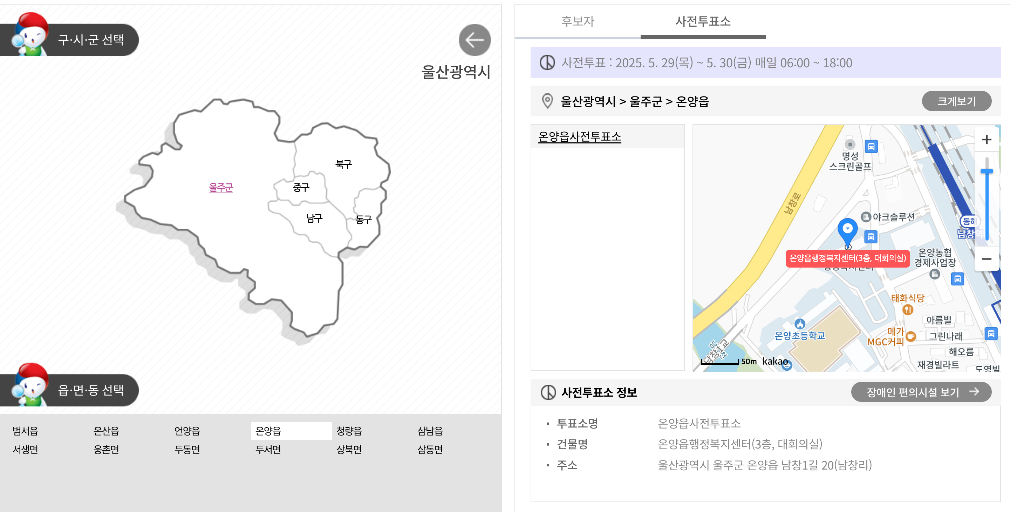Click the ballot icon in the 사전투표 schedule banner
1010x512 pixels.
click(x=547, y=62)
